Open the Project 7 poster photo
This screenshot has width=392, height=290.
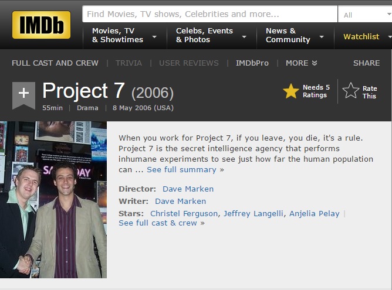[53, 200]
